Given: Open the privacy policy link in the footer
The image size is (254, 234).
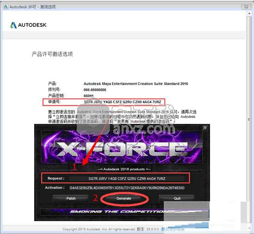Looking at the screenshot, I should 173,229.
